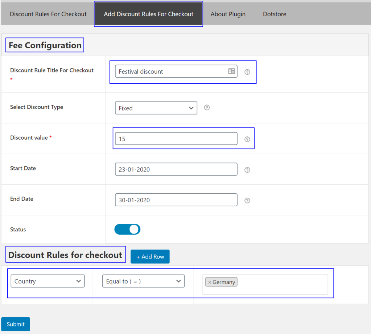The height and width of the screenshot is (334, 371).
Task: Open the Fixed discount type dropdown
Action: (x=156, y=108)
